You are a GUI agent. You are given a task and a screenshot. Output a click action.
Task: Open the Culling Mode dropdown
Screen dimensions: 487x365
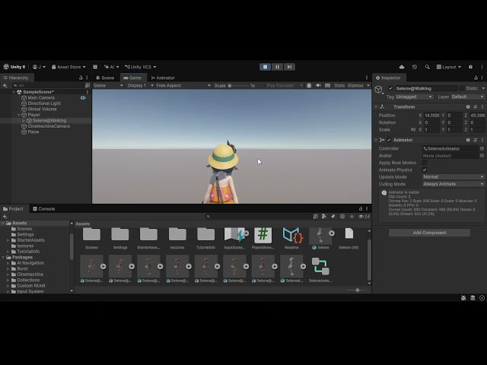click(x=454, y=184)
